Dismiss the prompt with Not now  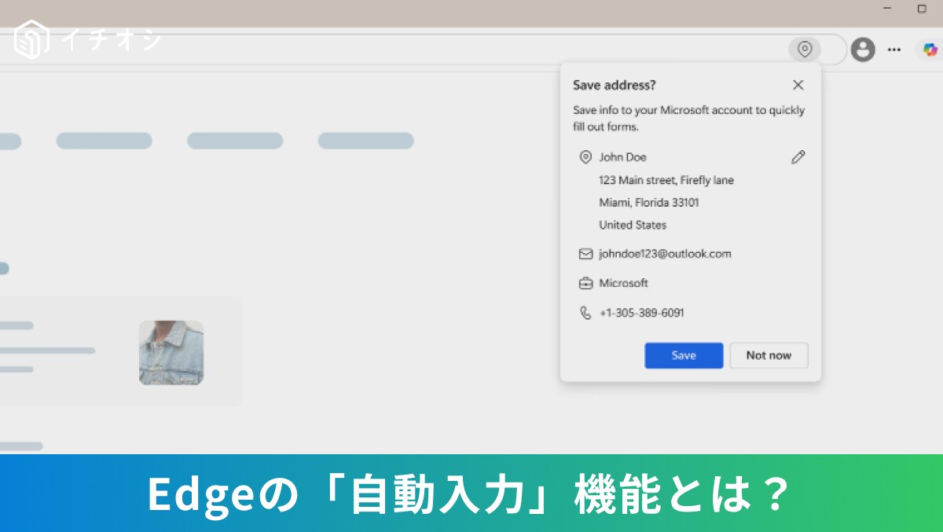(x=769, y=355)
